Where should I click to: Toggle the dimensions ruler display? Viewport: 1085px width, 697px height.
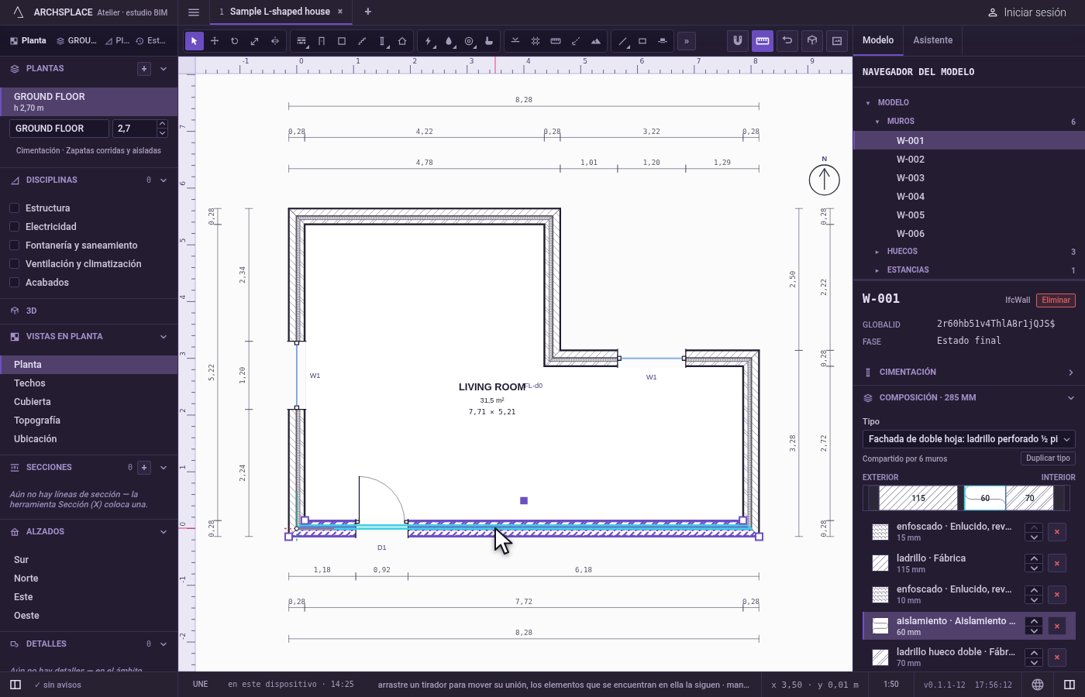(x=763, y=40)
